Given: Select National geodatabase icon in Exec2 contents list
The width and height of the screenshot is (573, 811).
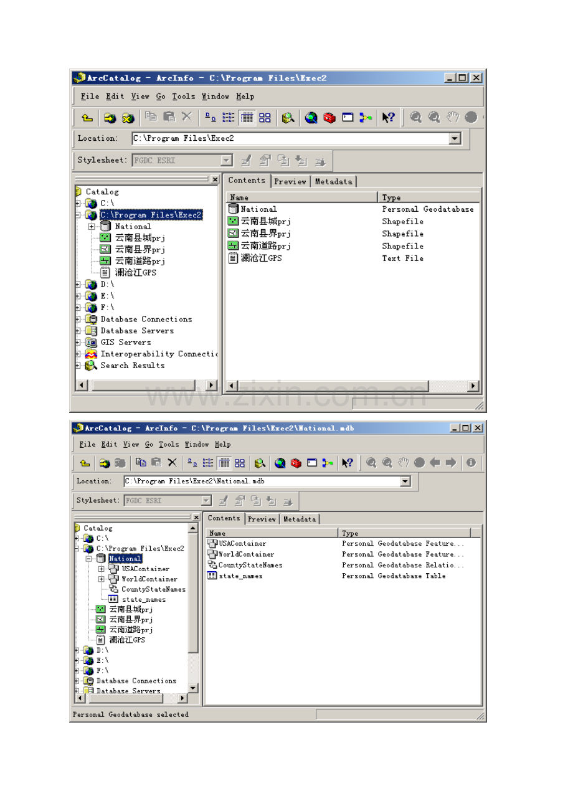Looking at the screenshot, I should click(234, 209).
